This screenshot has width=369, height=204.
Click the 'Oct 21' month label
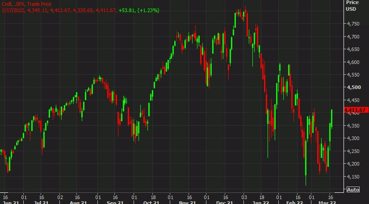tap(151, 202)
